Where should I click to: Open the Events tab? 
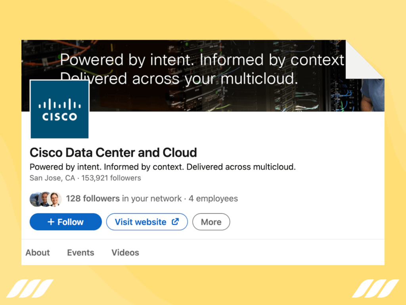pos(80,253)
